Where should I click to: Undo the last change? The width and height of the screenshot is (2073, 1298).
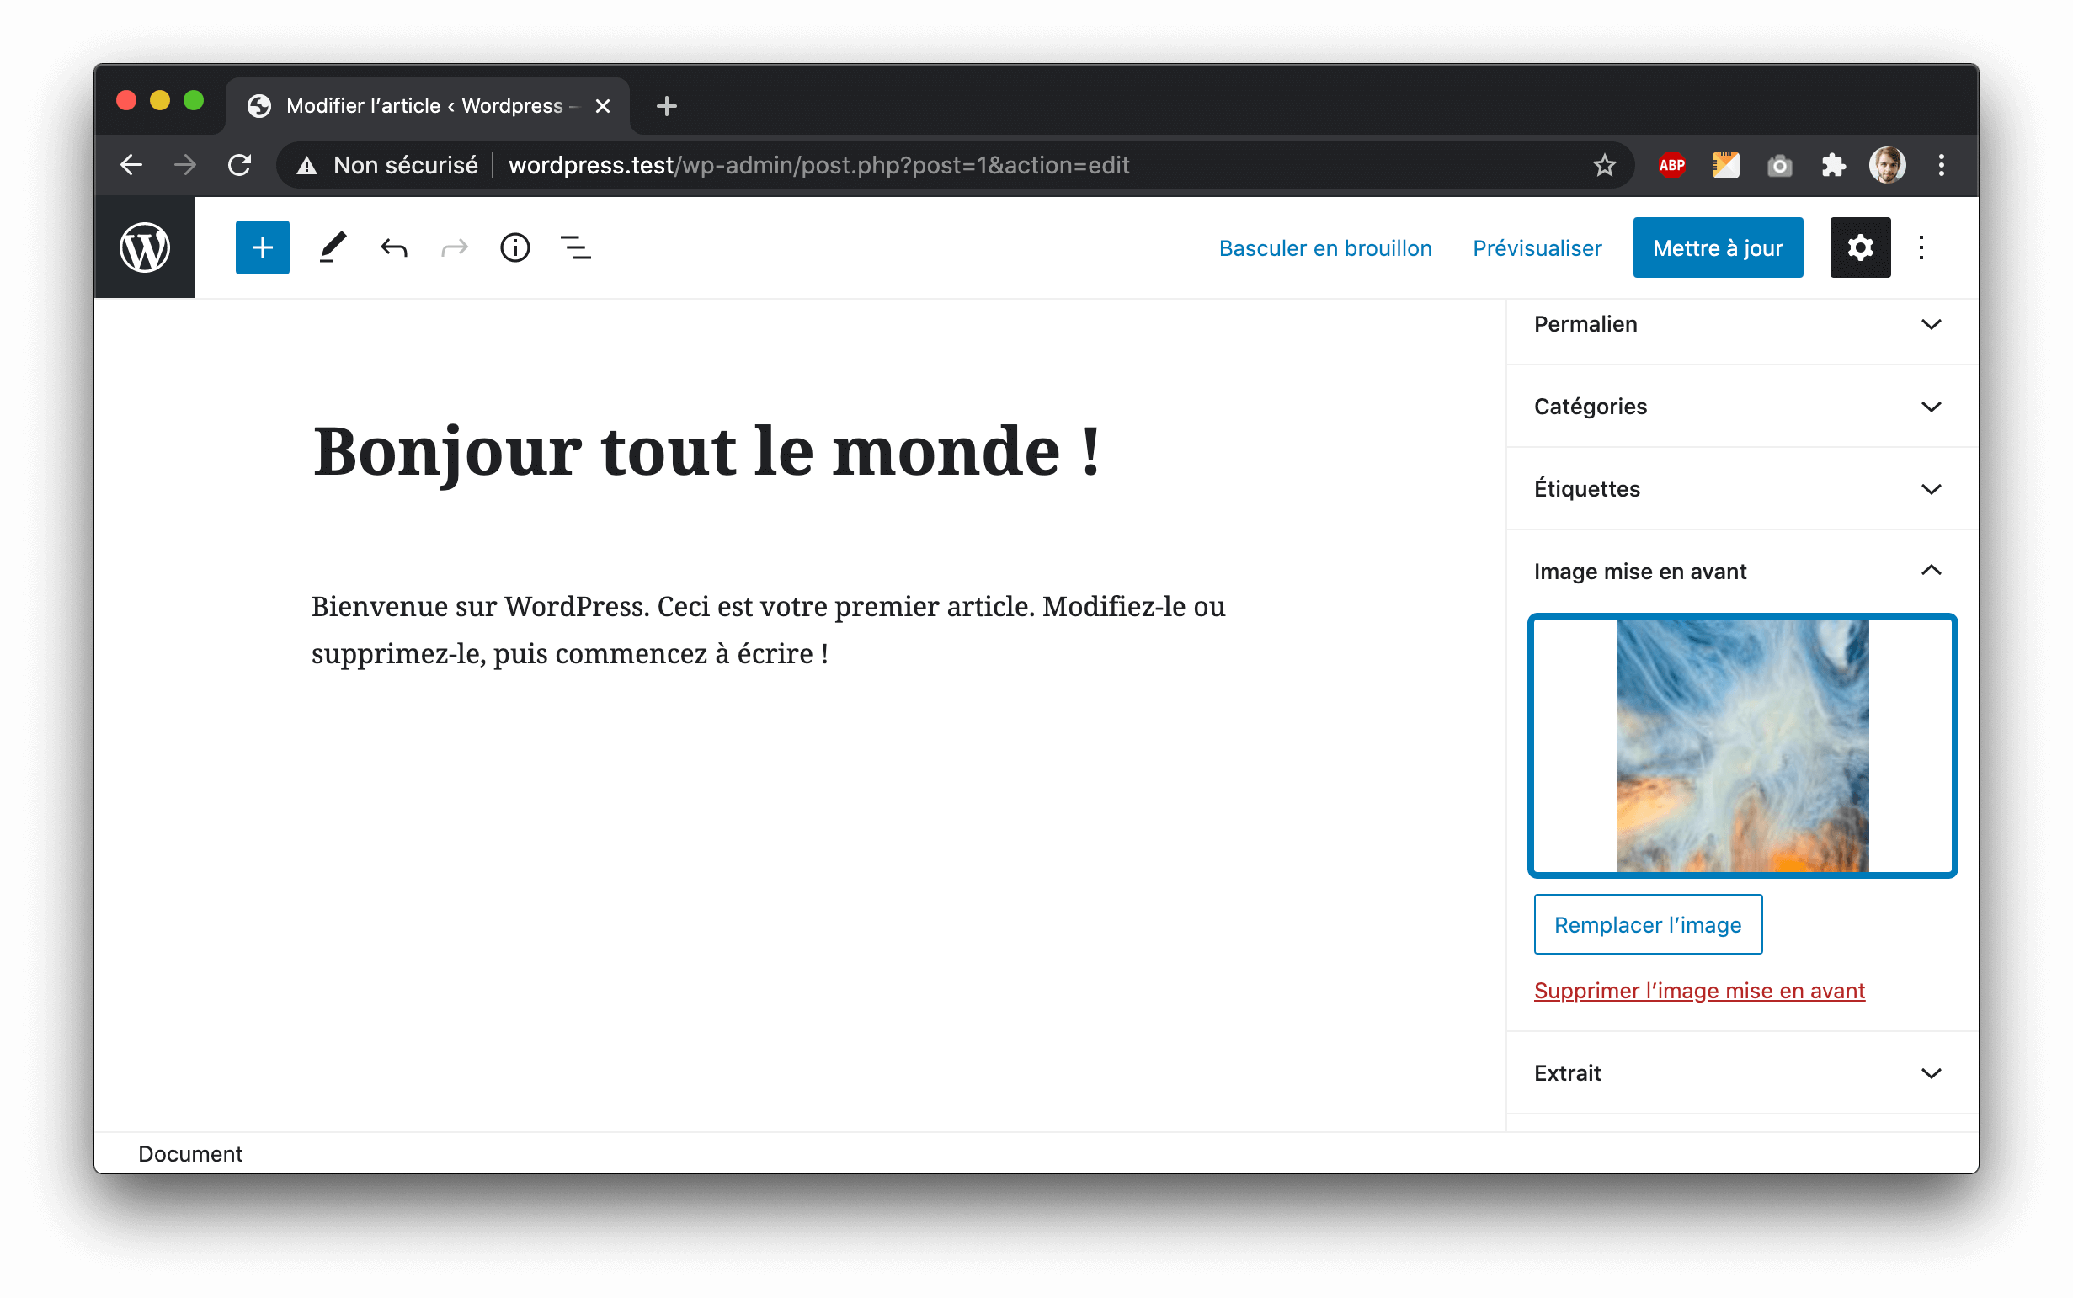point(393,247)
